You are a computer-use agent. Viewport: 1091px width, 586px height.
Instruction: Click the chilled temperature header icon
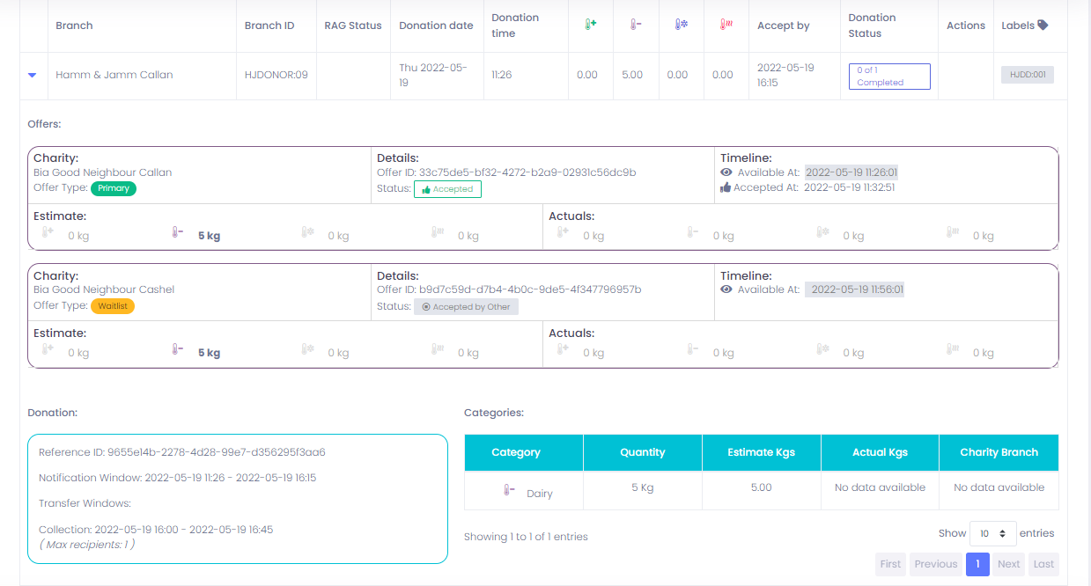[636, 26]
